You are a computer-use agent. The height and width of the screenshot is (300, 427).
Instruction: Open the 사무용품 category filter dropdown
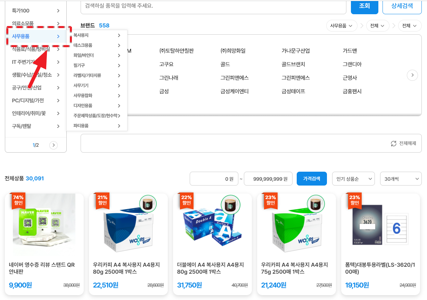coord(342,26)
